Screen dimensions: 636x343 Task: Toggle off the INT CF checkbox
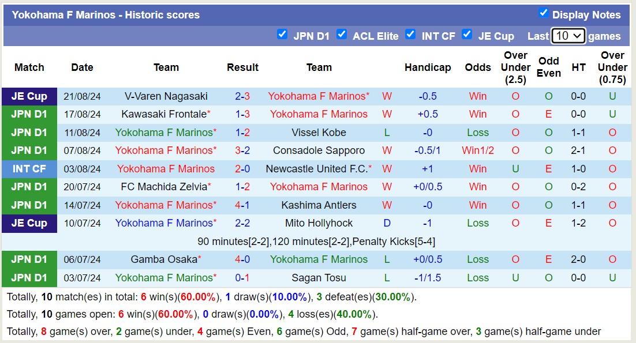[411, 35]
